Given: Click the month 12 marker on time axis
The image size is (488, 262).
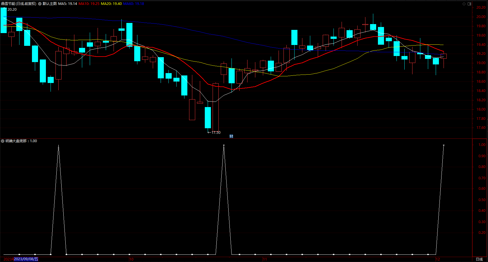Looking at the screenshot, I should [438, 259].
